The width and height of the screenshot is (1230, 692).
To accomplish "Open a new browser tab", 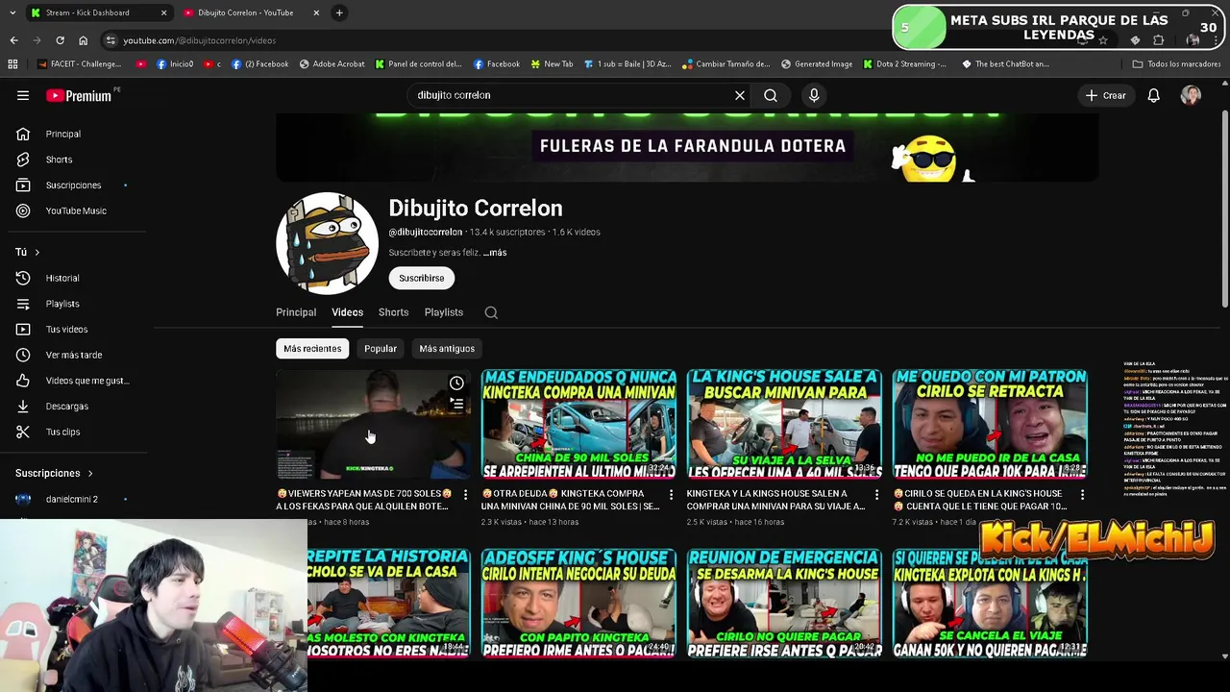I will 339,12.
